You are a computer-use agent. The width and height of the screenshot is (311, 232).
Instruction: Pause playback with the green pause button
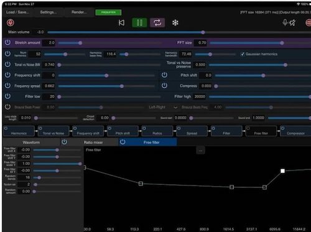(x=139, y=22)
